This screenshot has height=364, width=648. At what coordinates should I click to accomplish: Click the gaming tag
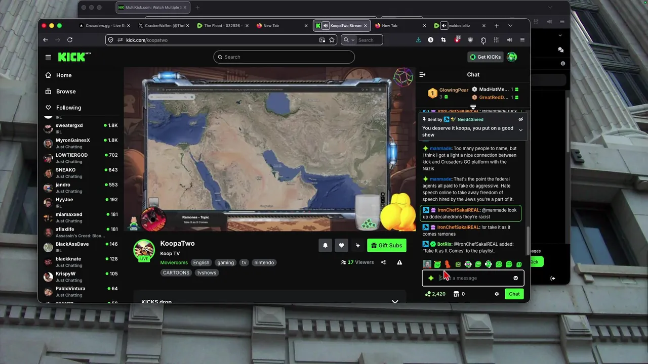point(225,262)
